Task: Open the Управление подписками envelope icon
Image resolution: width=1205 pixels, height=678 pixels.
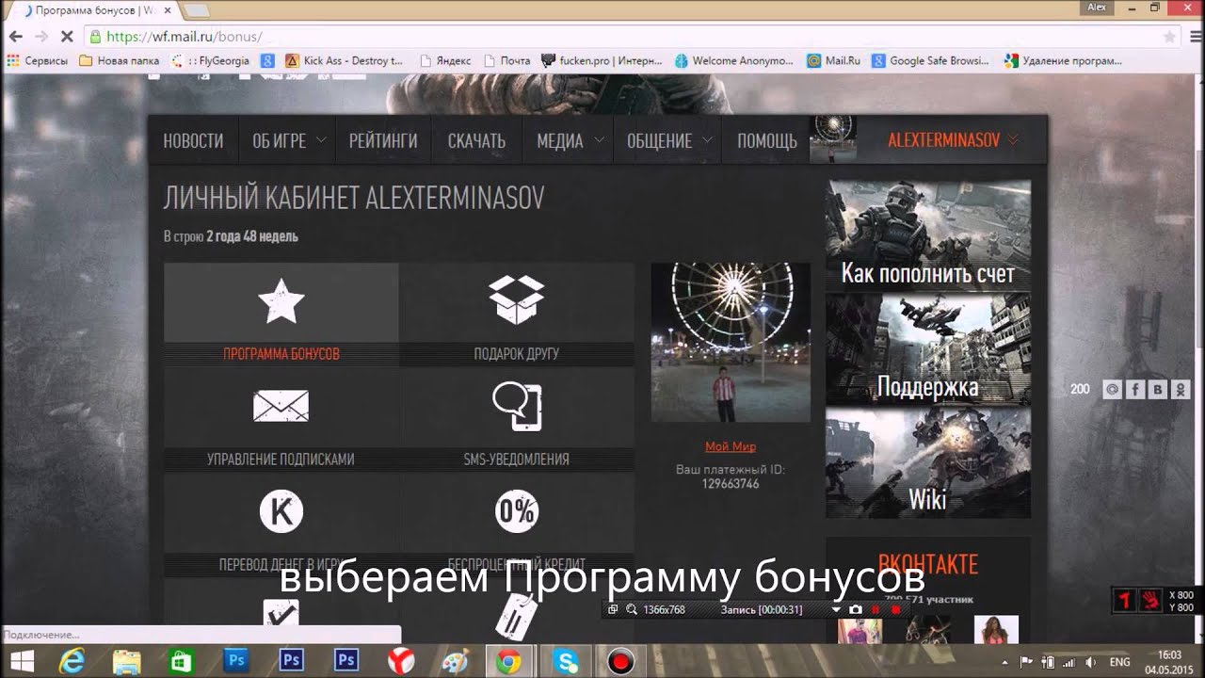Action: [x=281, y=406]
